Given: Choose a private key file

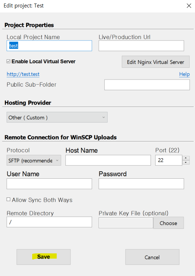Looking at the screenshot, I should pyautogui.click(x=168, y=223).
